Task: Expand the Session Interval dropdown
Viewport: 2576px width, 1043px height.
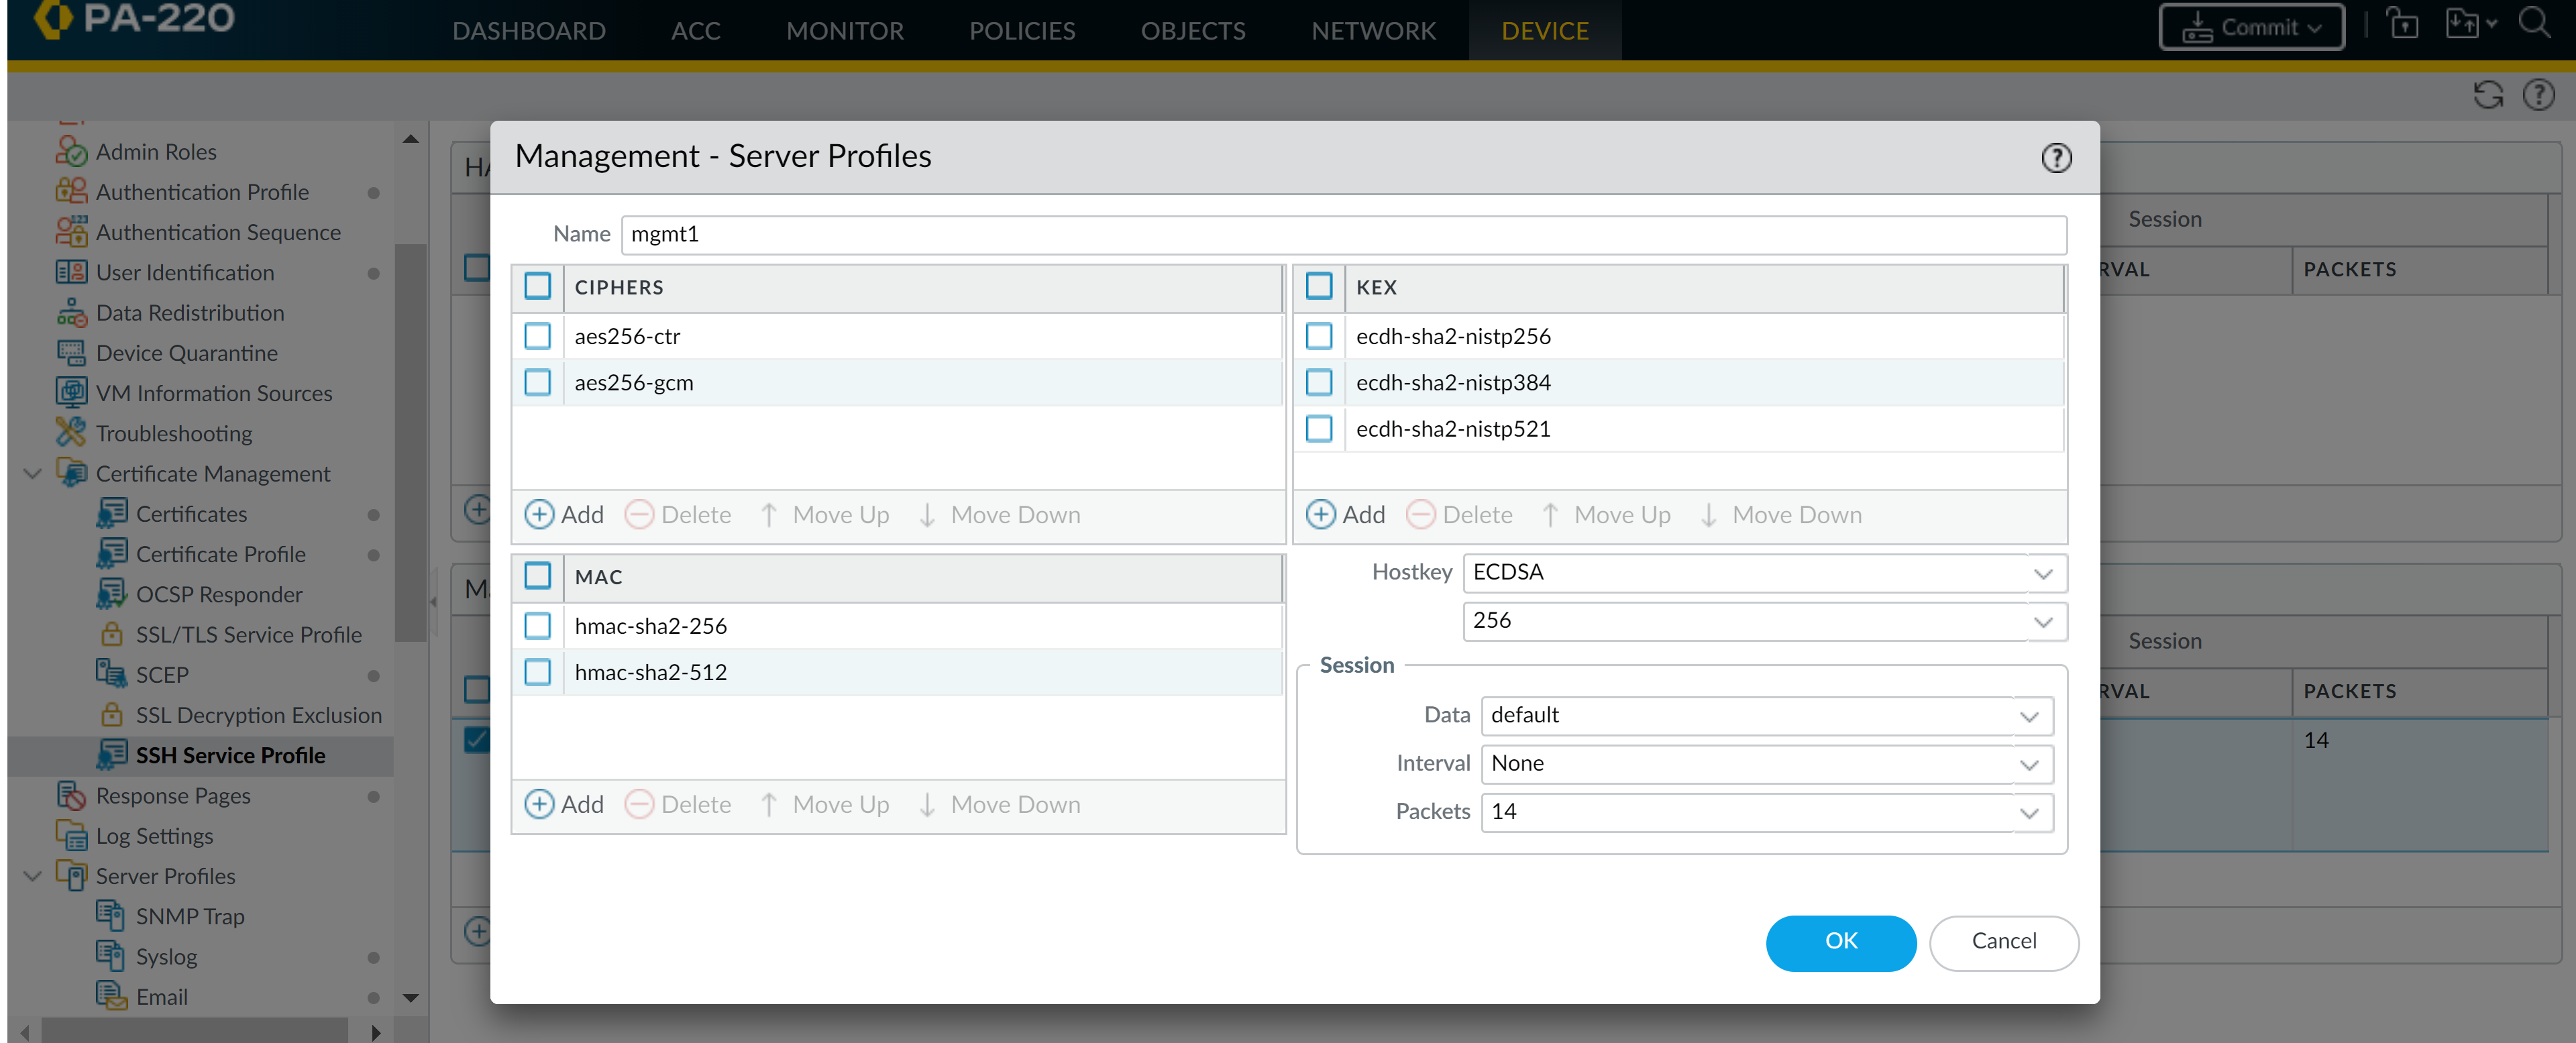Action: (1766, 763)
